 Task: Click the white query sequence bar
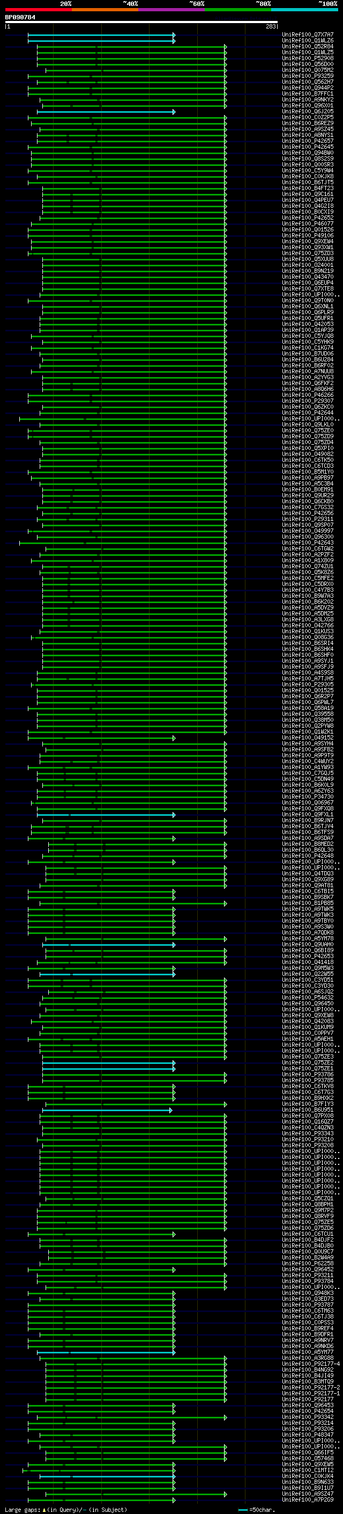click(141, 21)
